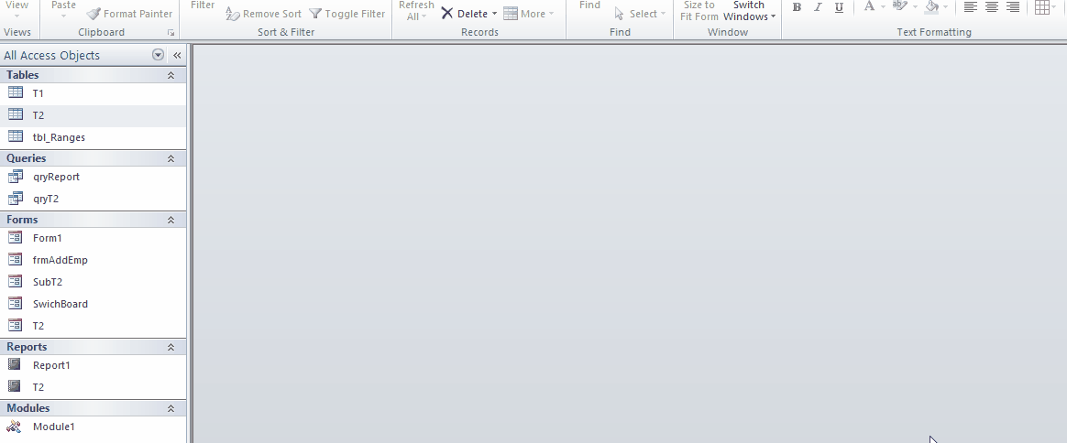Open the highlight color dropdown arrow
1067x443 pixels.
pos(915,6)
